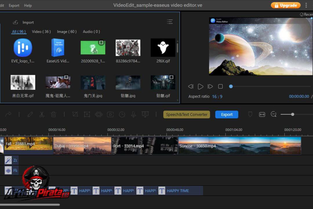
Task: Click the trash delete icon
Action: click(x=54, y=114)
